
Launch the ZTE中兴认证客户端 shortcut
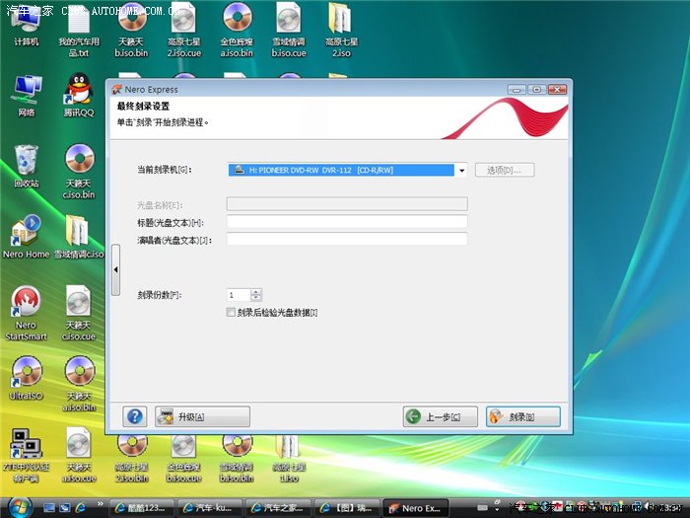click(x=26, y=455)
